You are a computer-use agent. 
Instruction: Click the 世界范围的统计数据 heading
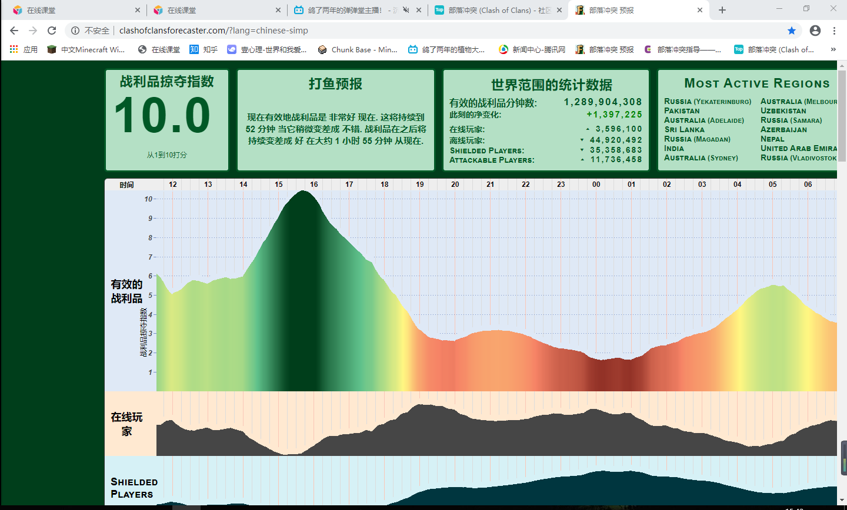click(x=552, y=85)
